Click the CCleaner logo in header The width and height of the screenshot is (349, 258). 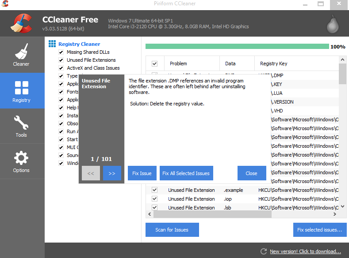21,23
